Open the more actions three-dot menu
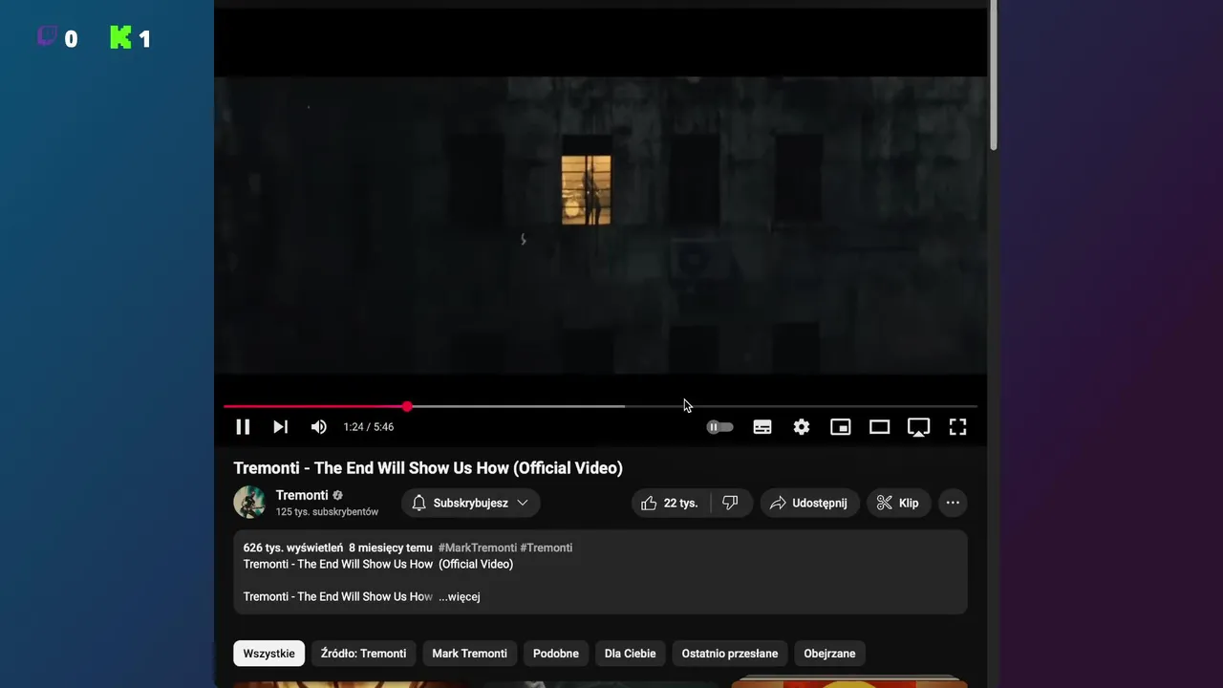This screenshot has height=688, width=1223. pyautogui.click(x=953, y=503)
